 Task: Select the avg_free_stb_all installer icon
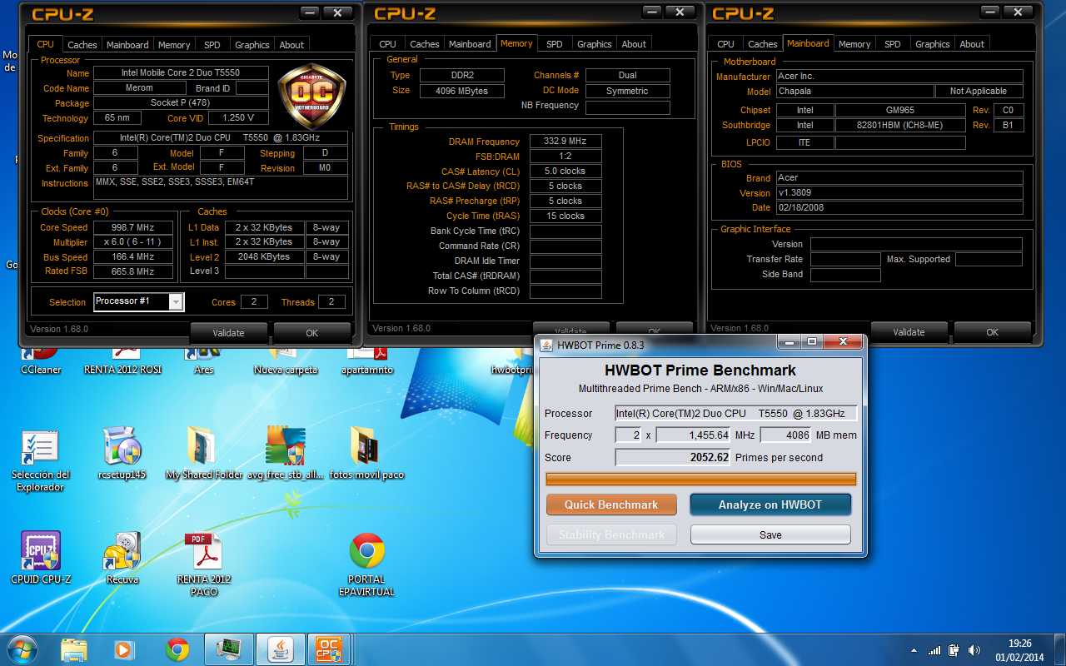286,454
